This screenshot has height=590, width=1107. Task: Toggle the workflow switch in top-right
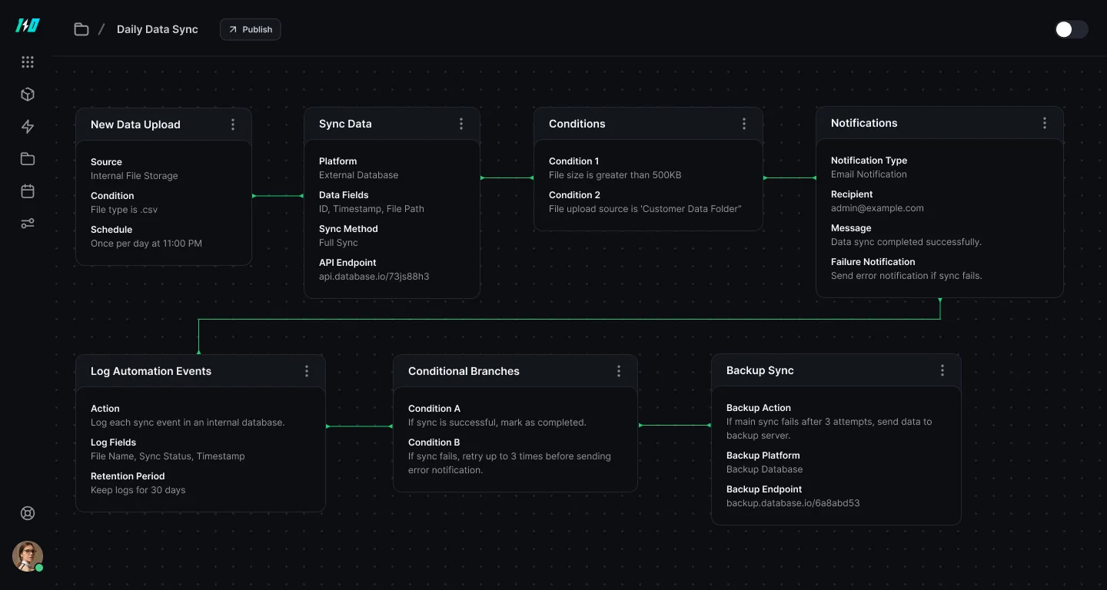tap(1071, 29)
